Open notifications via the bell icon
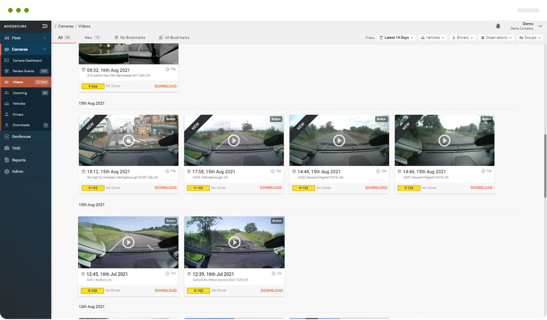Image resolution: width=547 pixels, height=320 pixels. tap(498, 26)
